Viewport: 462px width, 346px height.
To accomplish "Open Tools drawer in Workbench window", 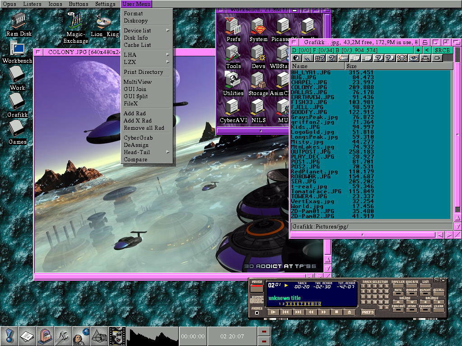I will point(233,57).
